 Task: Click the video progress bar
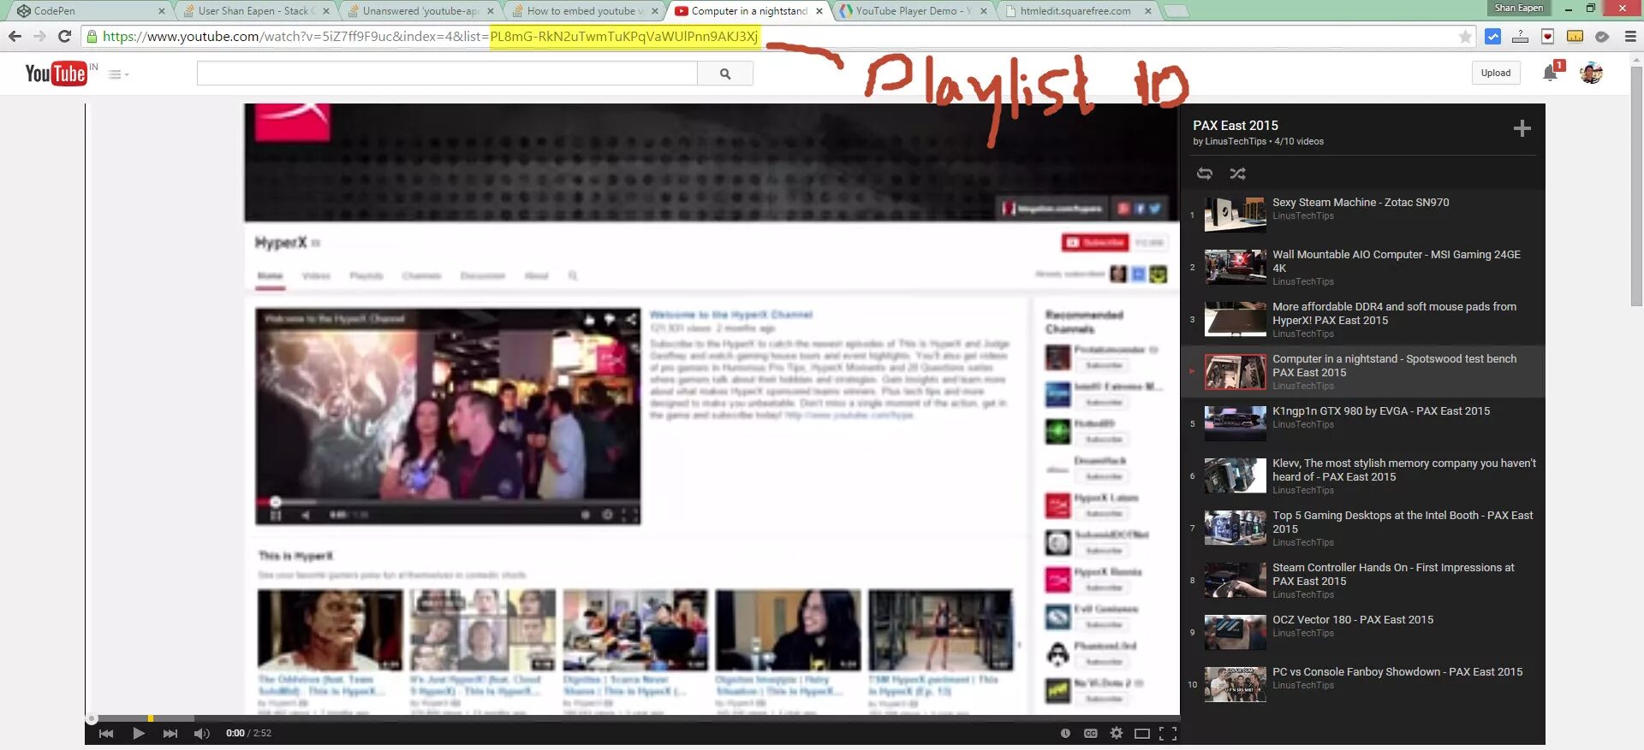coord(632,718)
